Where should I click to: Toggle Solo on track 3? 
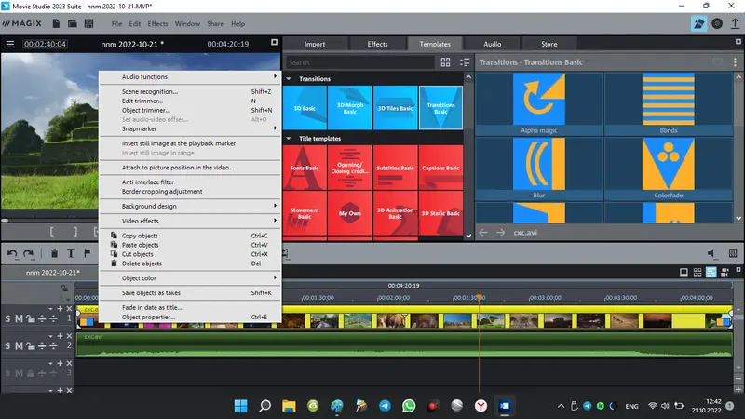(7, 373)
